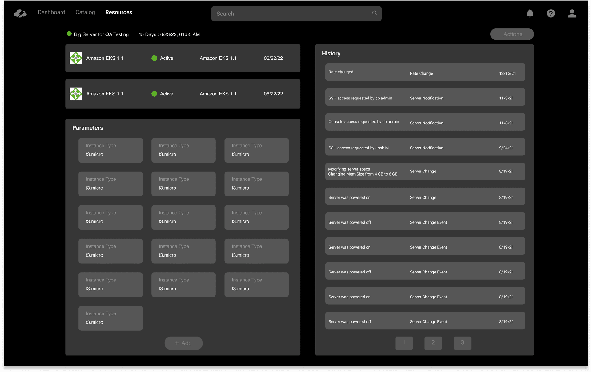
Task: Switch to the Dashboard tab
Action: [x=51, y=12]
